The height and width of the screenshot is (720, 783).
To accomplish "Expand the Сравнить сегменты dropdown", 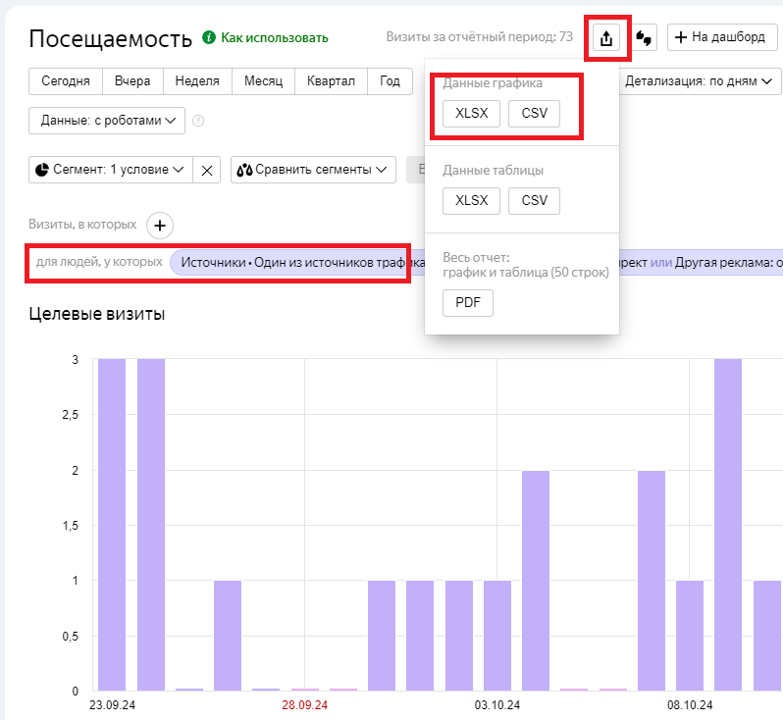I will point(313,170).
